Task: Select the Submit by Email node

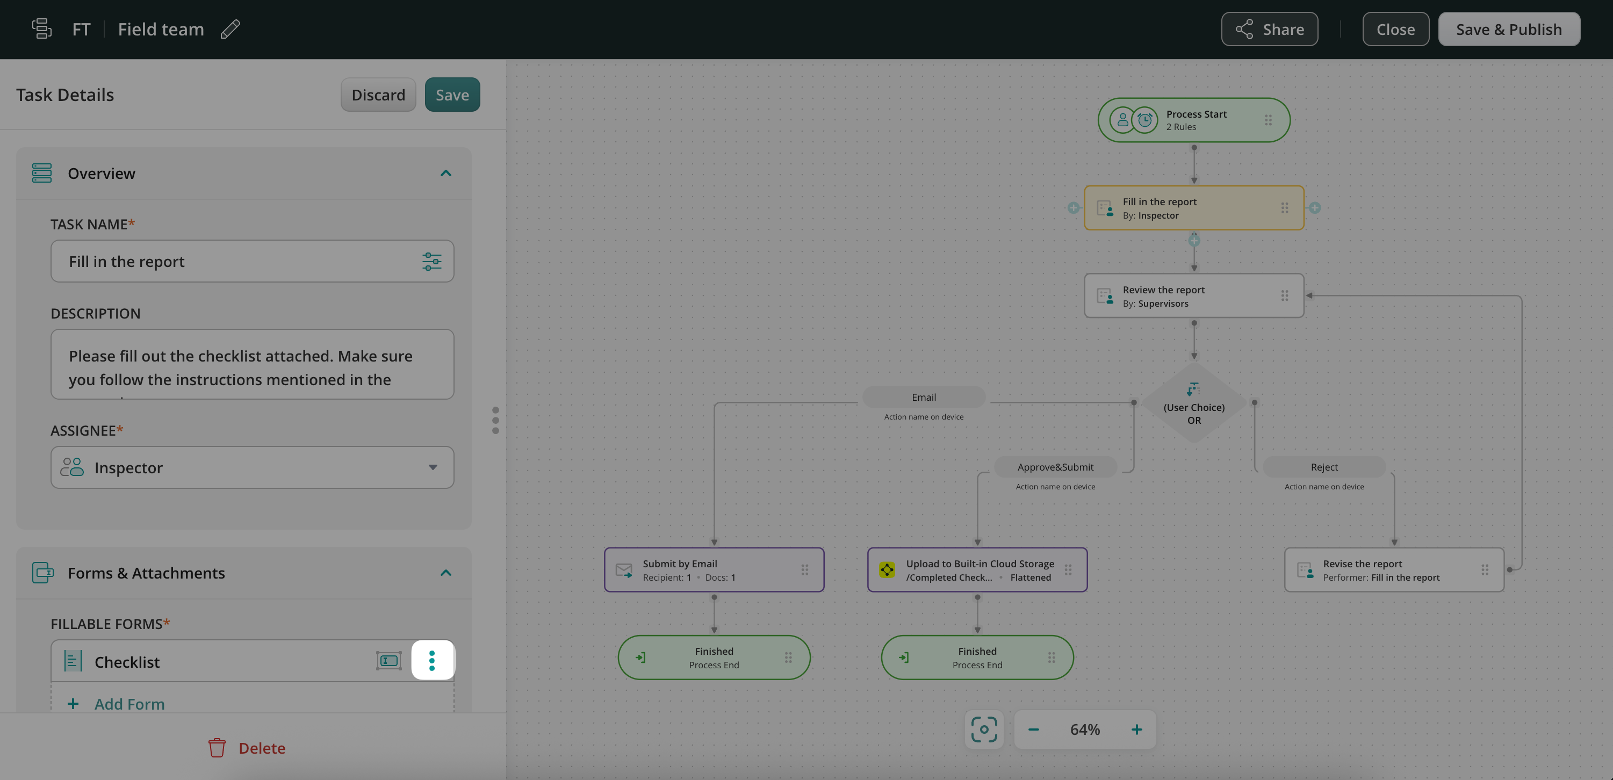Action: [x=713, y=569]
